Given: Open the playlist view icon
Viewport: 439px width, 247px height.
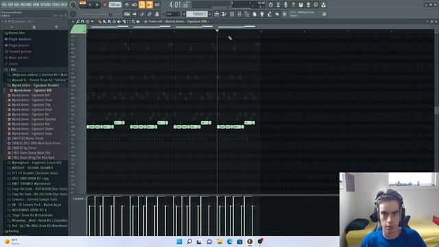Looking at the screenshot, I should pyautogui.click(x=217, y=14).
